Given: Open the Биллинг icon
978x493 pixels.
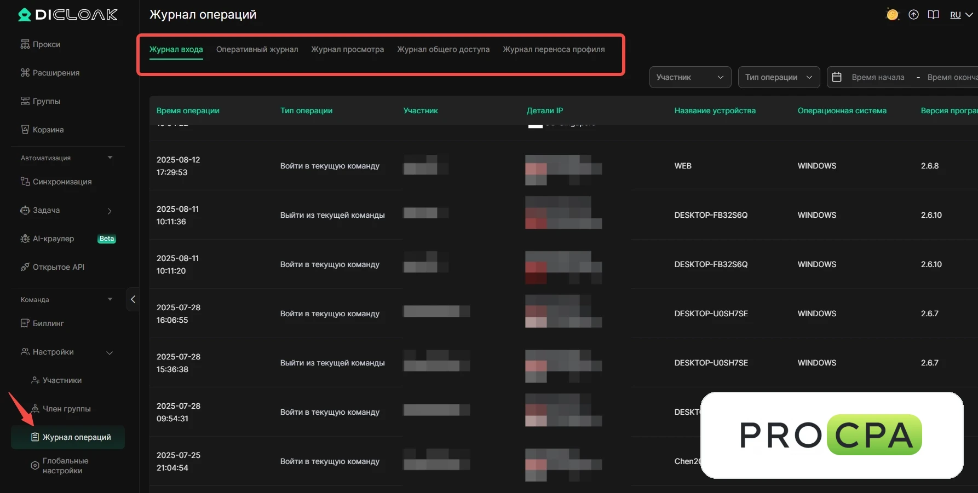Looking at the screenshot, I should [x=25, y=323].
